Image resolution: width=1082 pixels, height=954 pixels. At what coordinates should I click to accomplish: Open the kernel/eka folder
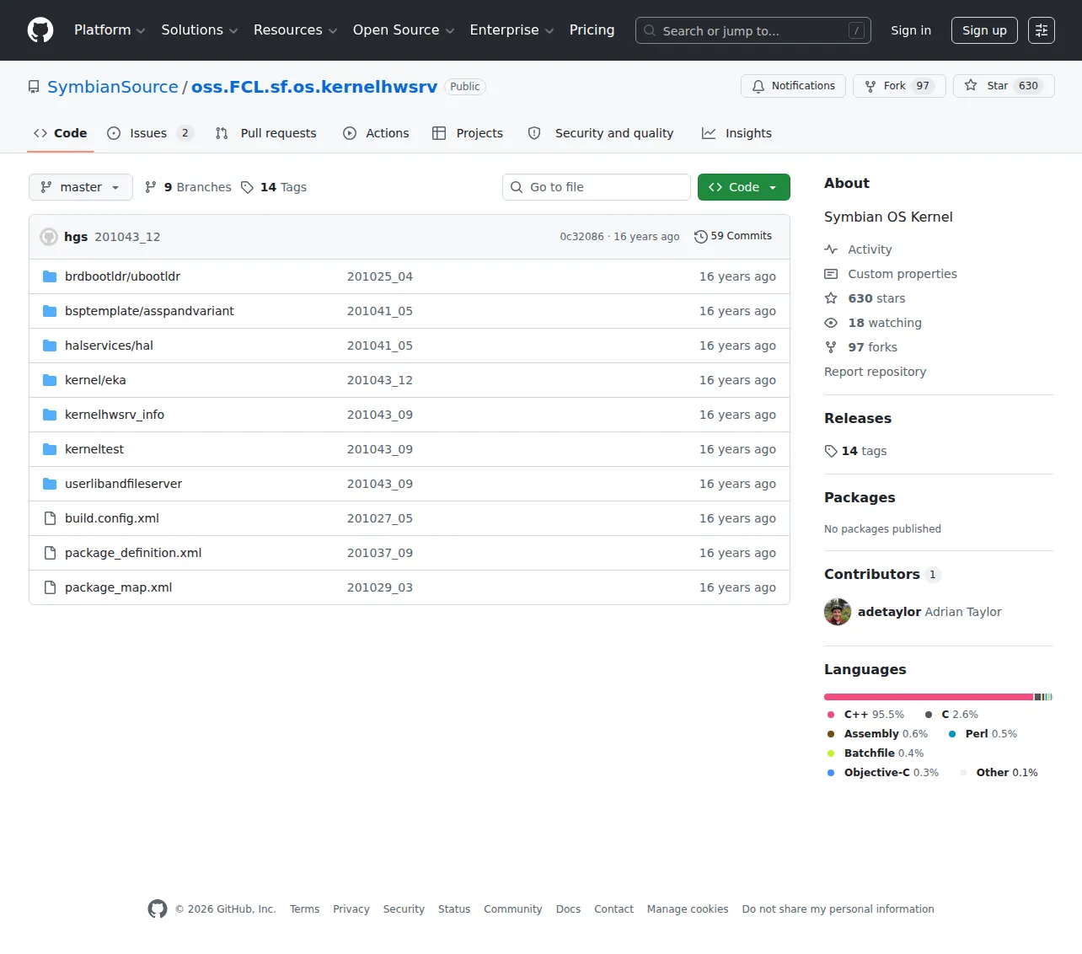point(95,380)
